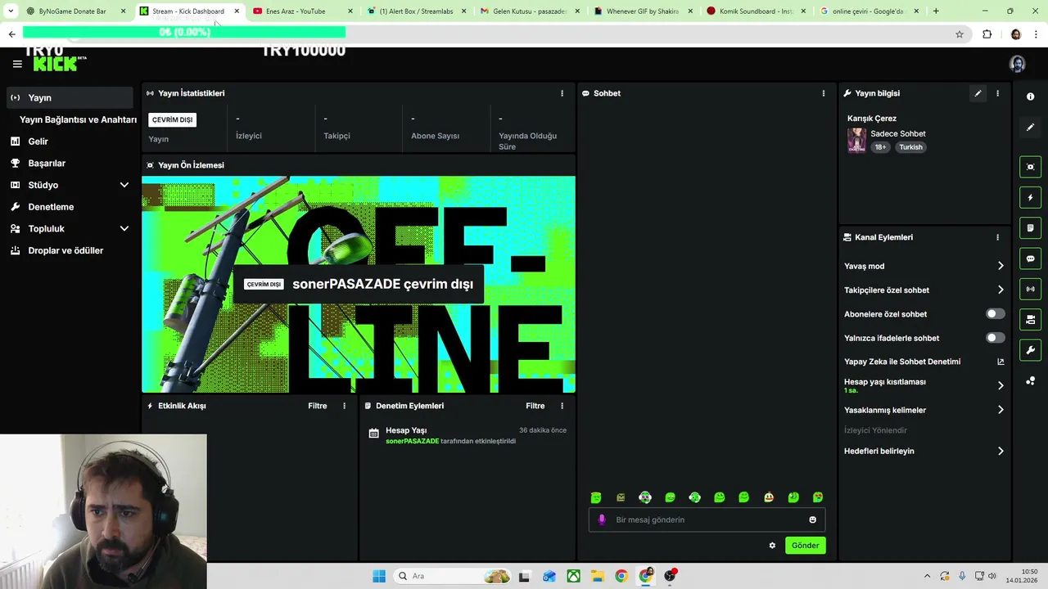Open Yayın bilgisi three-dot menu
Screen dimensions: 1048x589
(997, 93)
